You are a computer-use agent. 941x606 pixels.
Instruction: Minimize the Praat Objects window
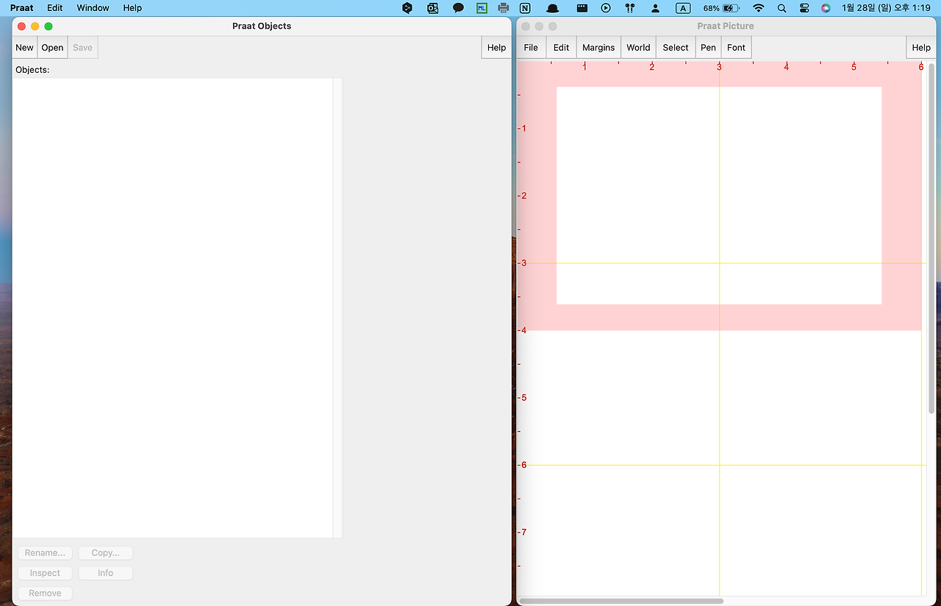click(35, 26)
